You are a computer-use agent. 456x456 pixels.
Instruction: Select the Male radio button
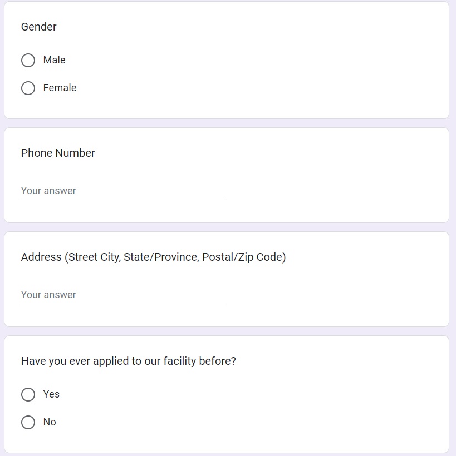pyautogui.click(x=28, y=60)
